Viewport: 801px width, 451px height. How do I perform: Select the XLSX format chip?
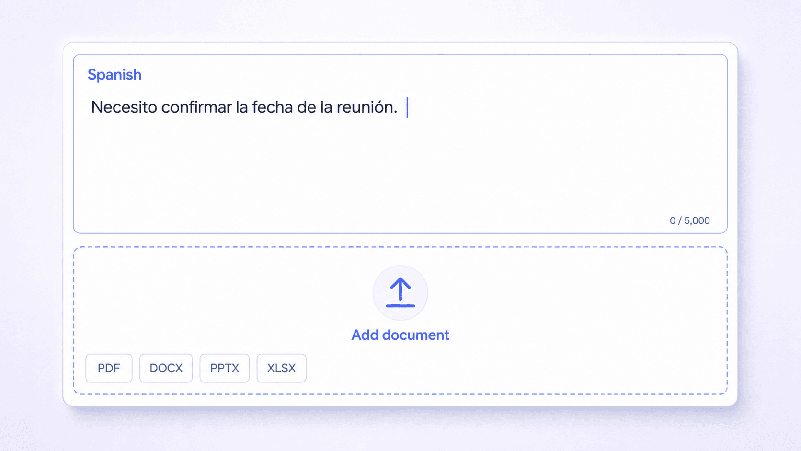281,368
